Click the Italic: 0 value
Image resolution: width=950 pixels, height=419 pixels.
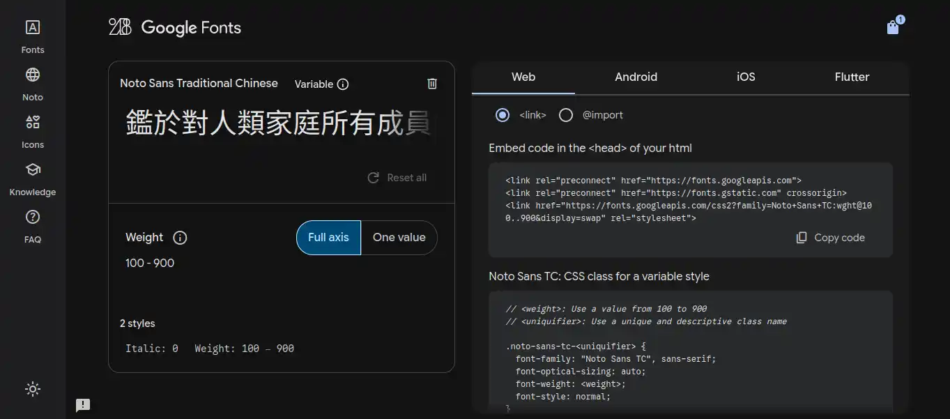[152, 349]
